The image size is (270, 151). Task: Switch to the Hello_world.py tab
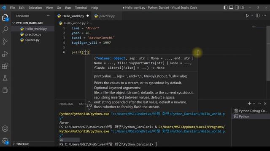coord(73,16)
